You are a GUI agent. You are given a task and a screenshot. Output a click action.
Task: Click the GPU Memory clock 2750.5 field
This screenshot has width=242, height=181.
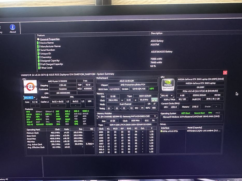[195, 107]
